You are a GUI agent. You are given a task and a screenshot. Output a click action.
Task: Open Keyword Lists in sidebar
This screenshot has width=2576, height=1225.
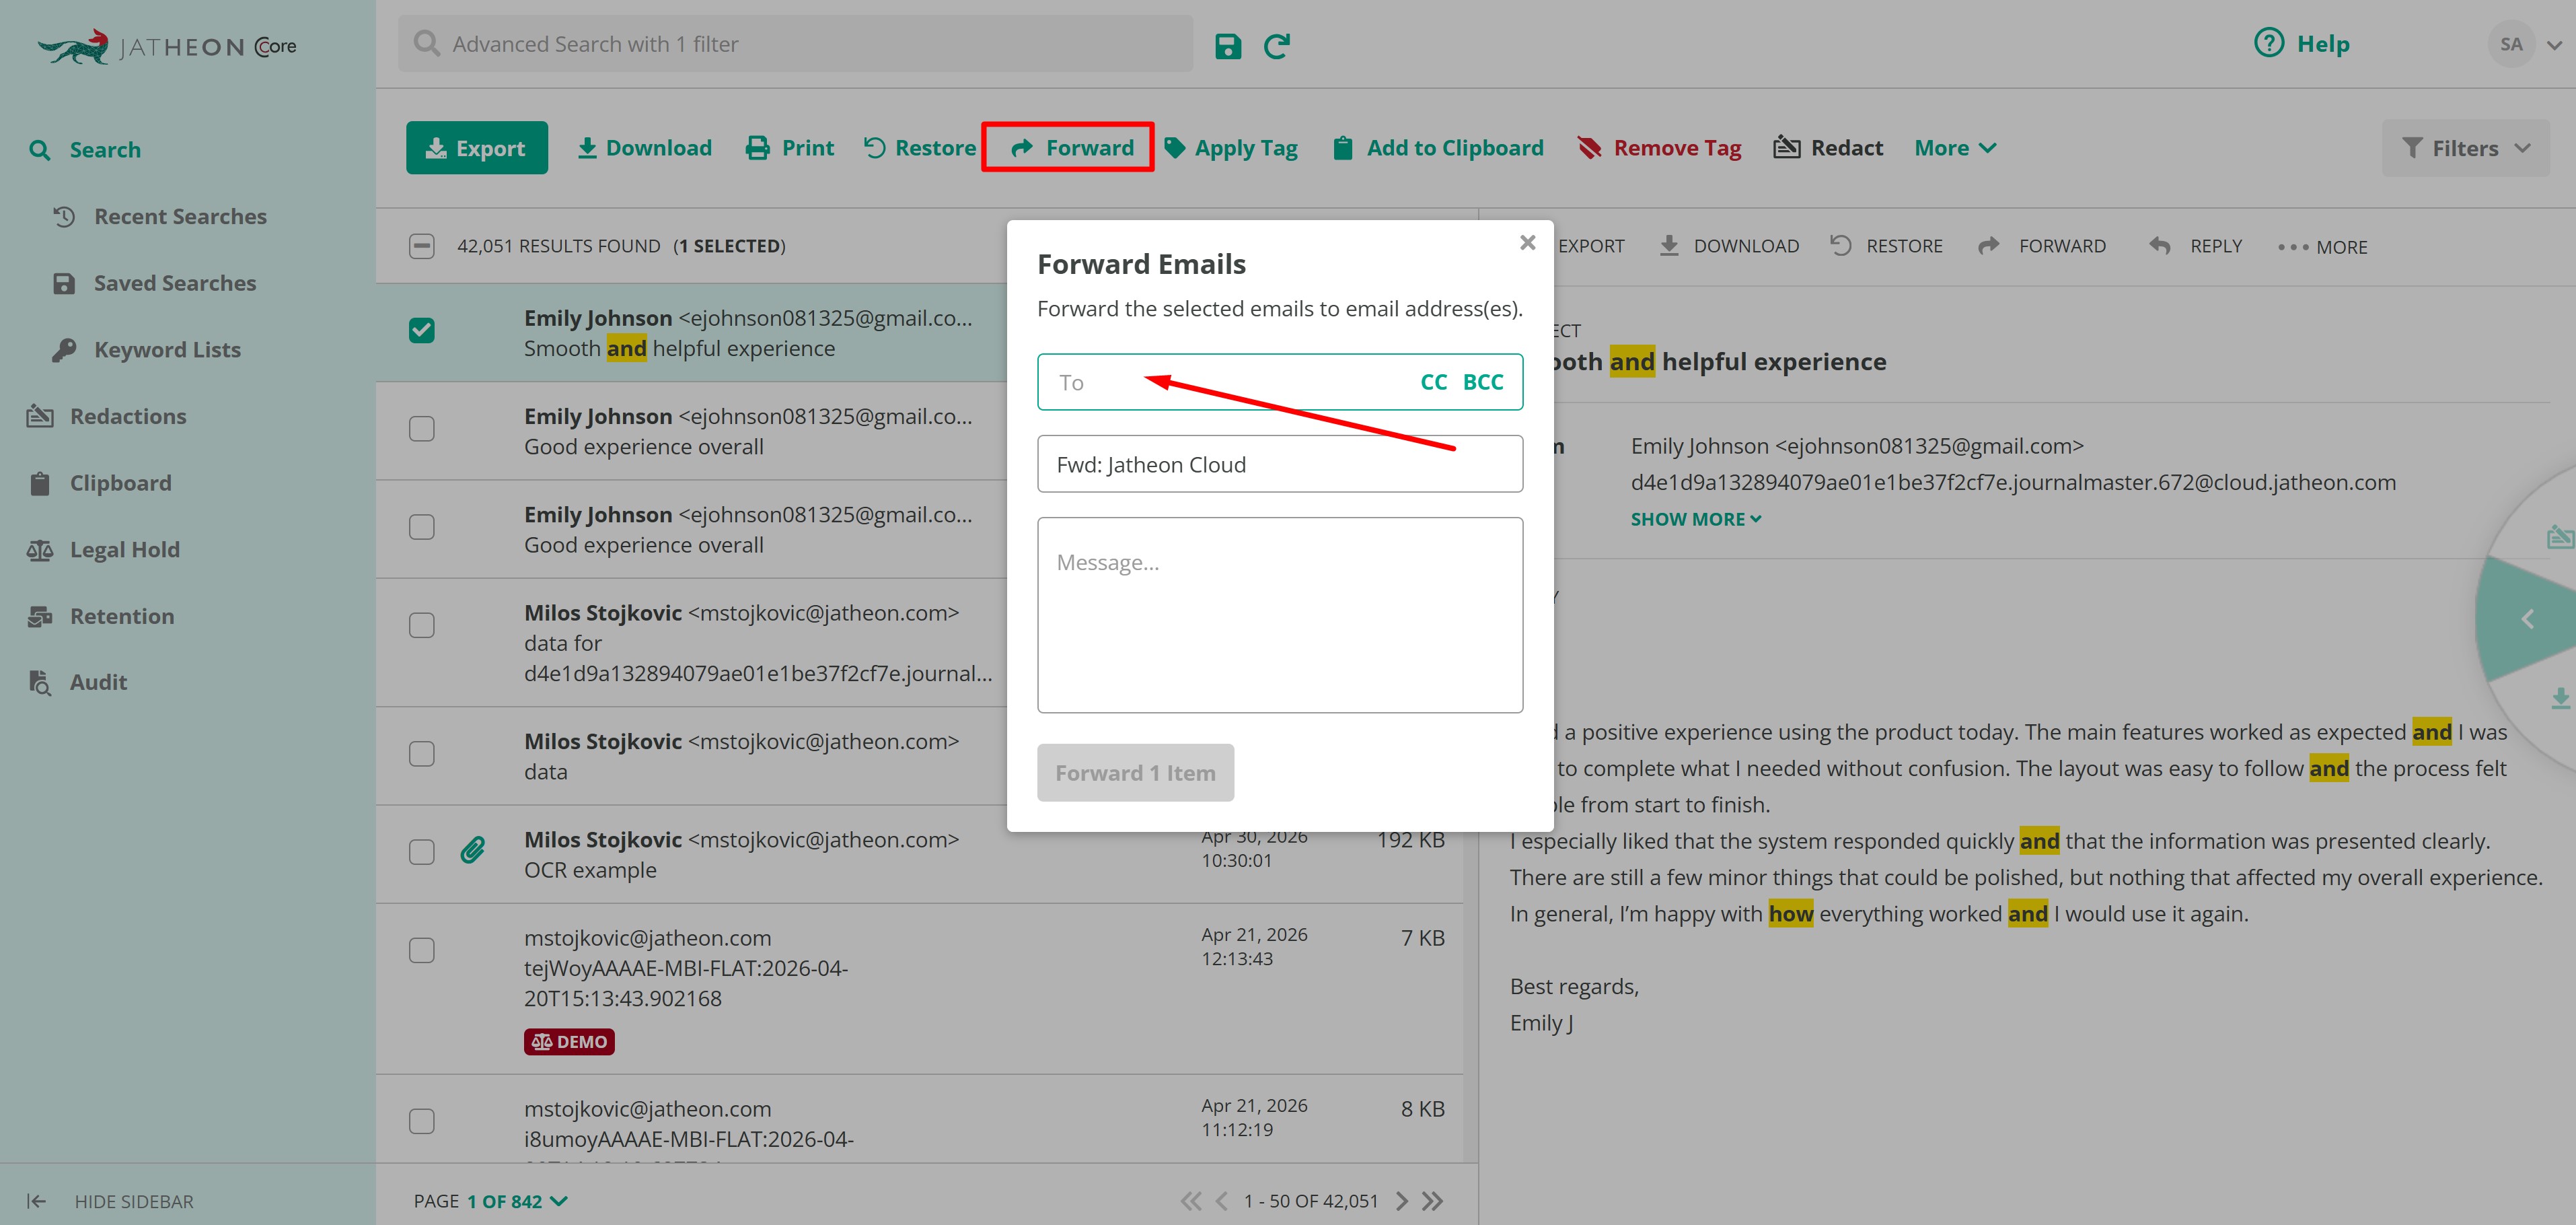[x=147, y=349]
